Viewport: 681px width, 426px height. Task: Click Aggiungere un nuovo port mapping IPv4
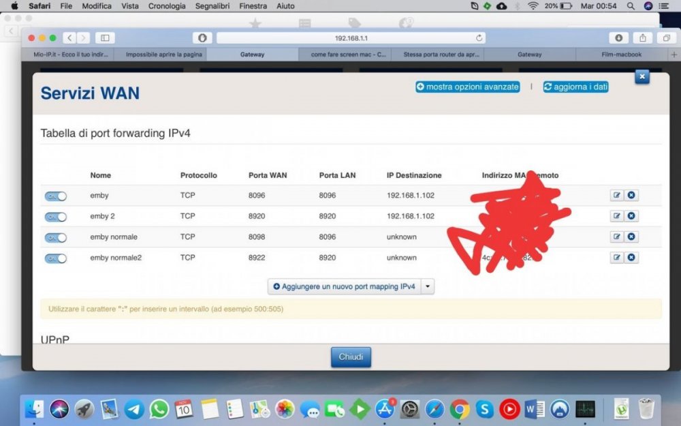click(x=344, y=286)
